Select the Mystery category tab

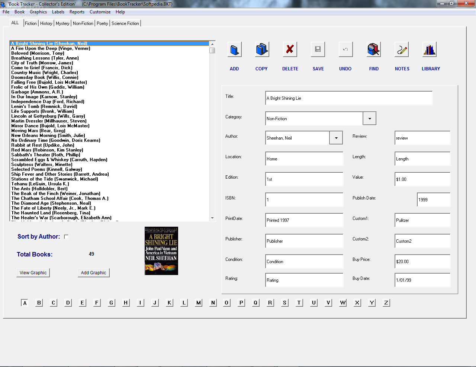pos(62,23)
